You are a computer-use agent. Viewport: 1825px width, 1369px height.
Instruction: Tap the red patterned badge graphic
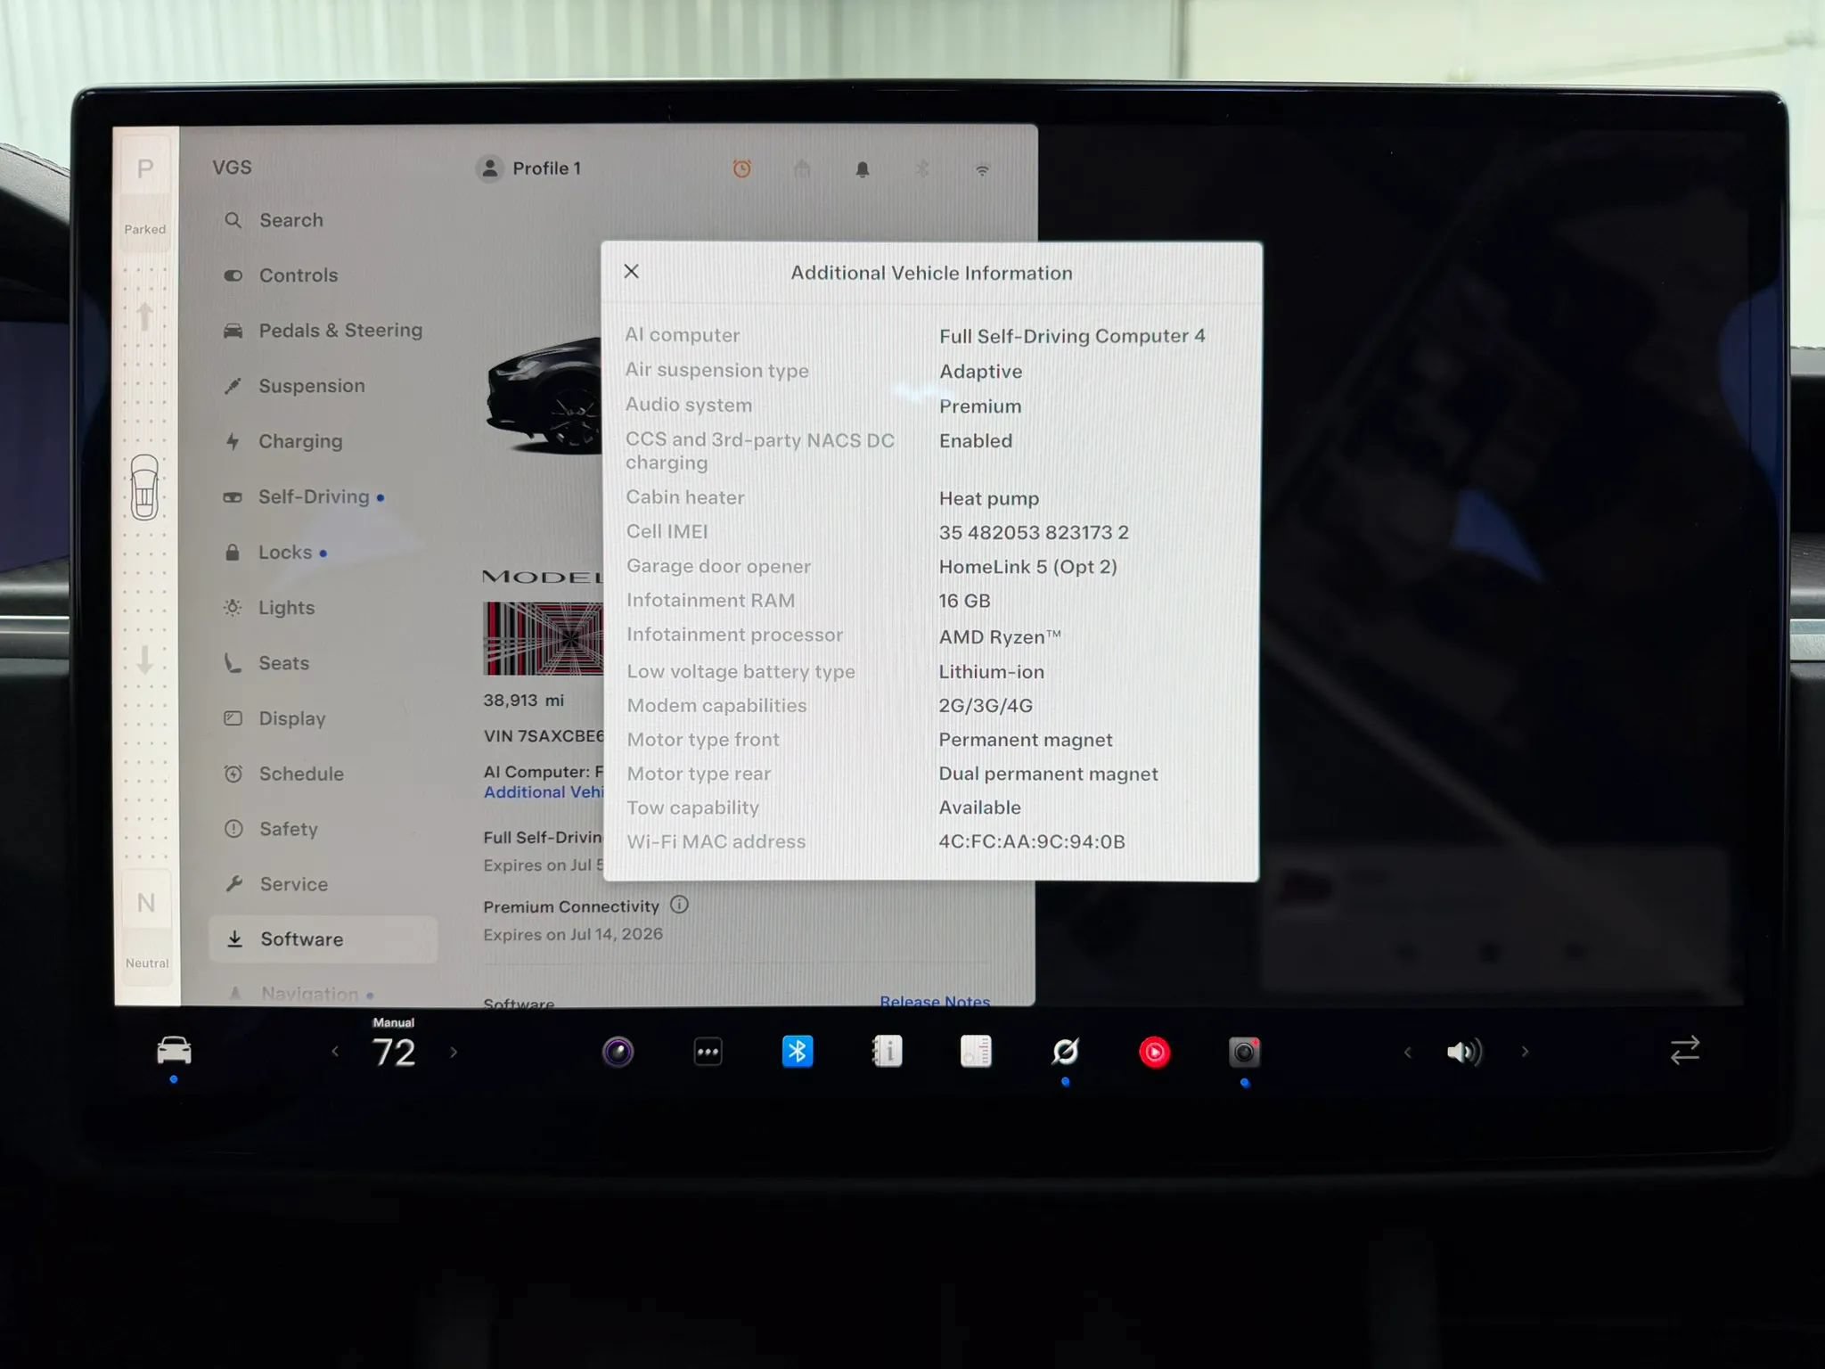[x=544, y=638]
